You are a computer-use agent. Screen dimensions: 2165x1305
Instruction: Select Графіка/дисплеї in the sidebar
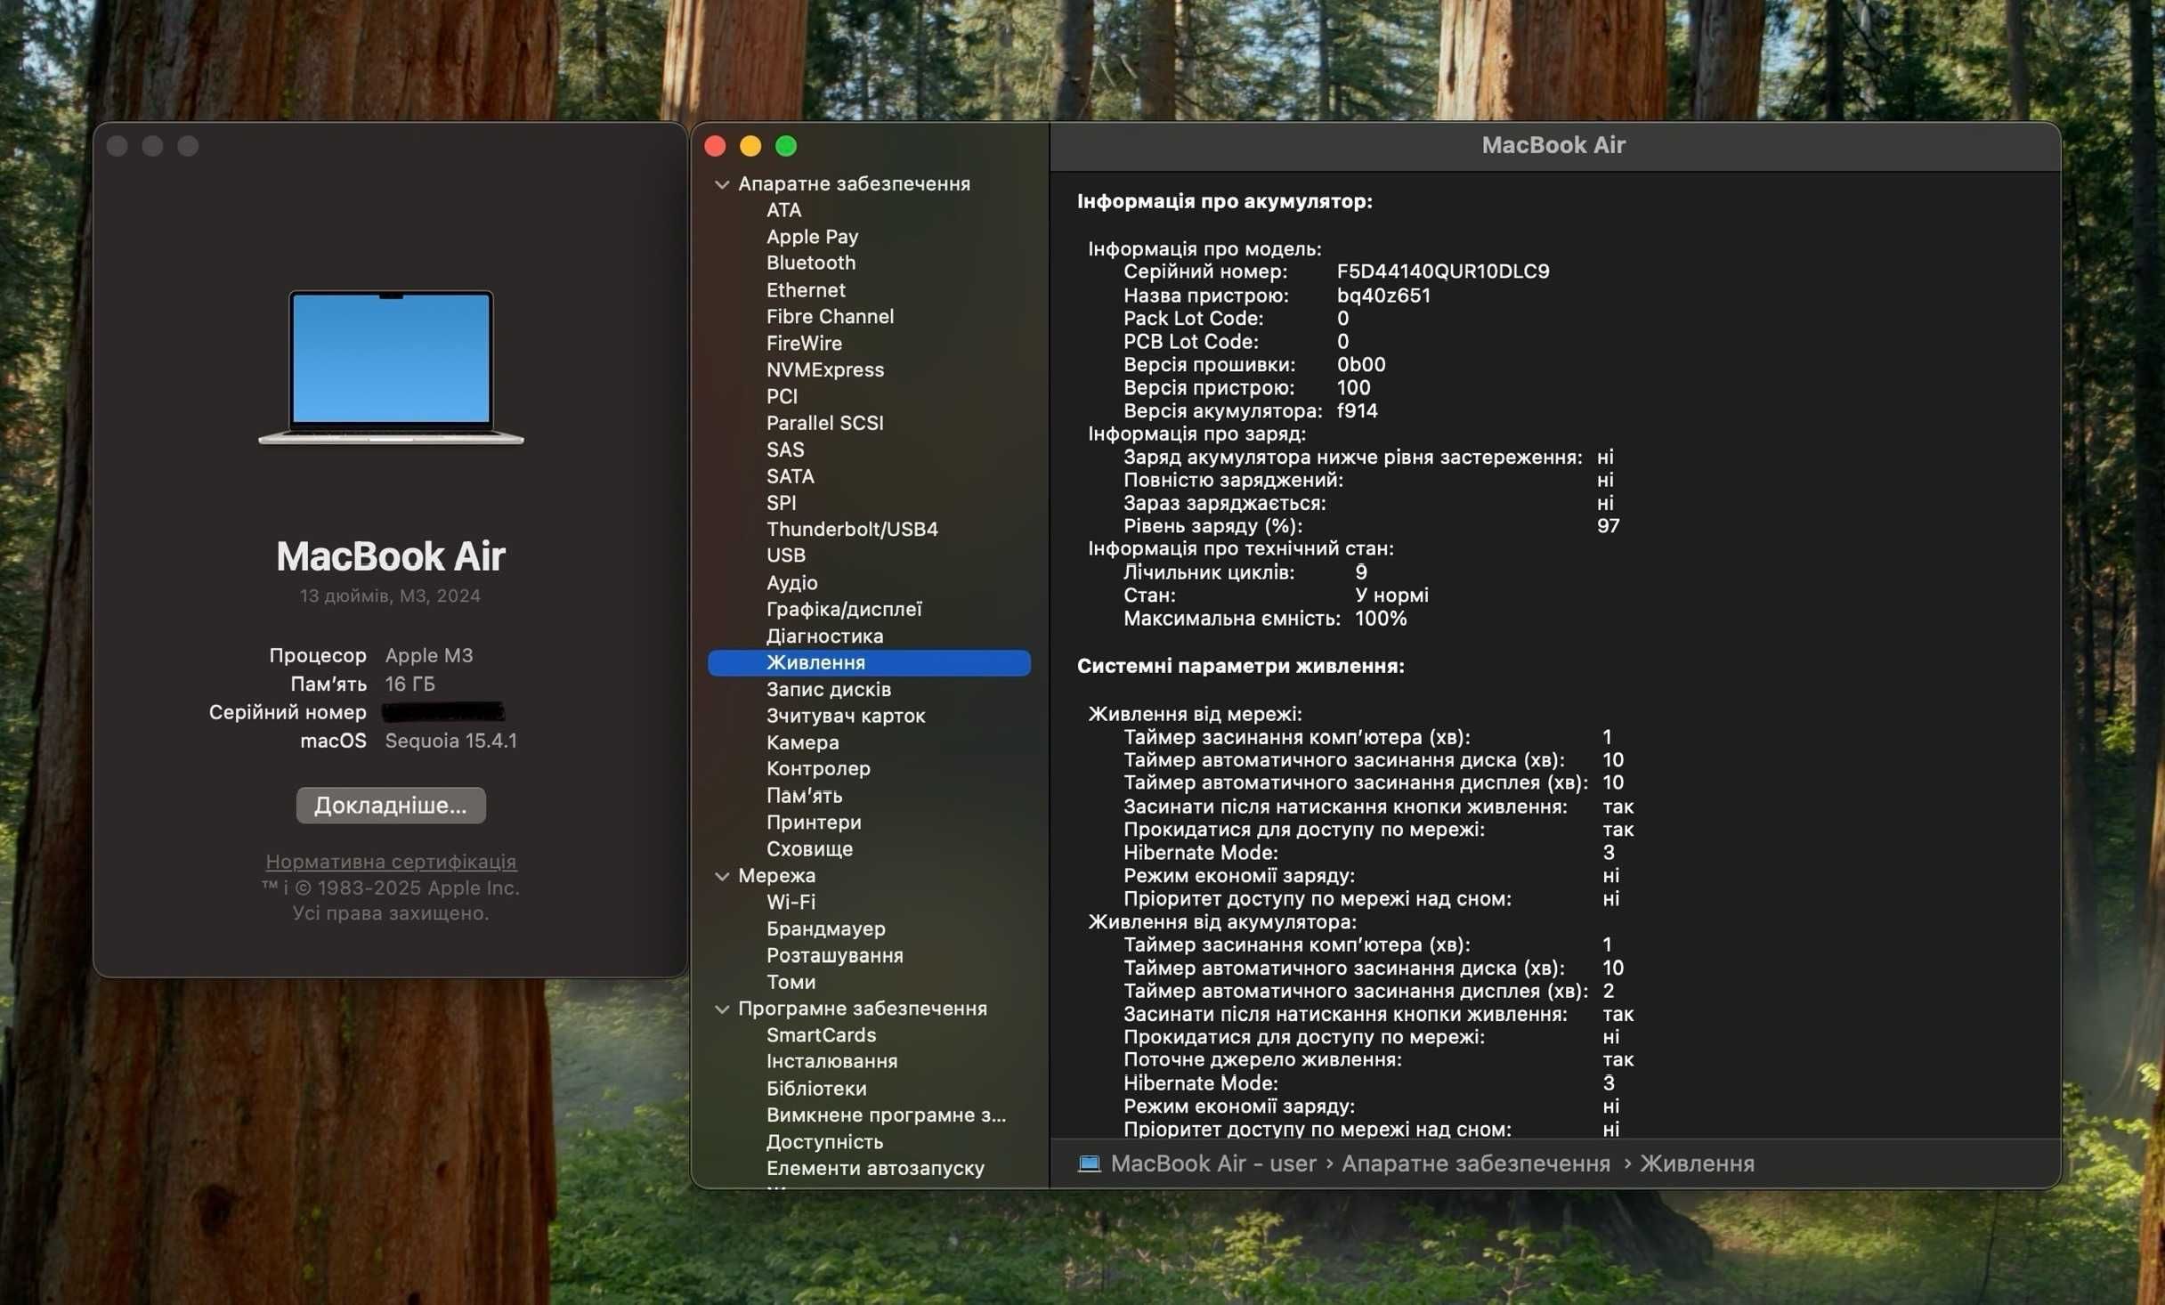[x=844, y=609]
